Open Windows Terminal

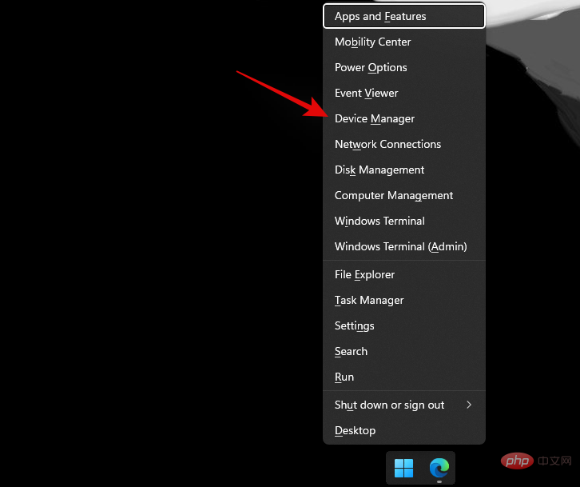pyautogui.click(x=404, y=221)
